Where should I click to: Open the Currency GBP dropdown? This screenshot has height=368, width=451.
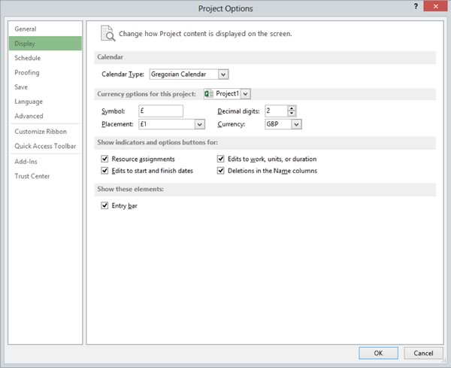pyautogui.click(x=296, y=124)
